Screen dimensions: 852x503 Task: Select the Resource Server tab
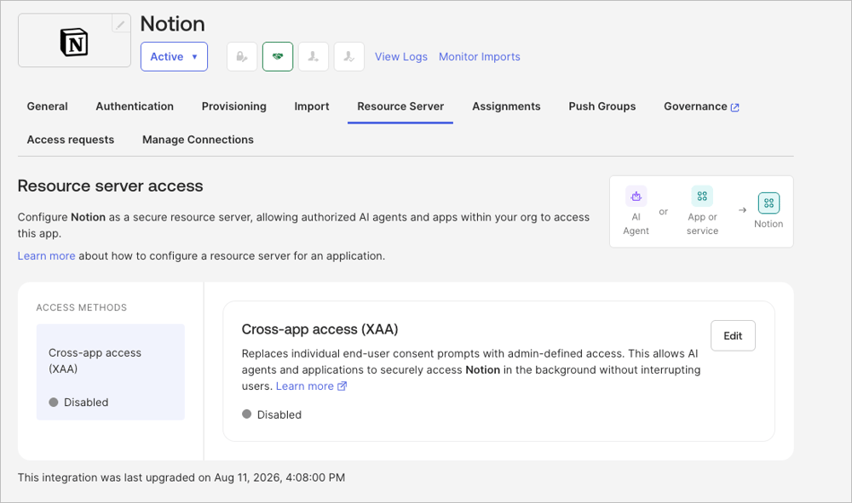tap(400, 106)
